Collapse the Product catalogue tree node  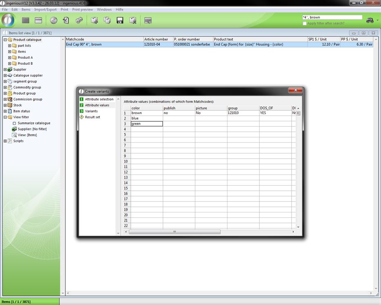pos(5,40)
